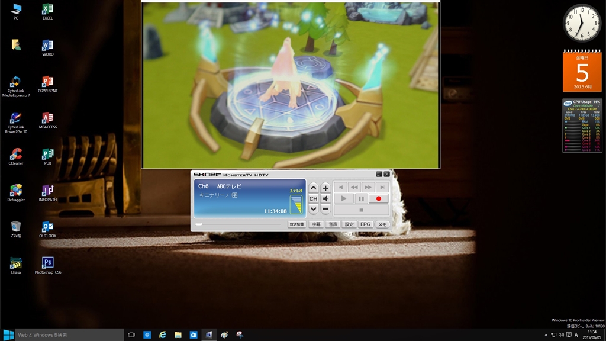Viewport: 606px width, 341px height.
Task: Stop playback with the square stop button
Action: (361, 210)
